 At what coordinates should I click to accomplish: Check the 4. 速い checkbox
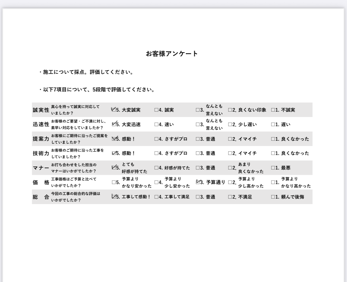(x=156, y=124)
